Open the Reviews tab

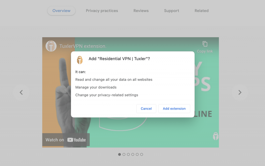[x=141, y=11]
